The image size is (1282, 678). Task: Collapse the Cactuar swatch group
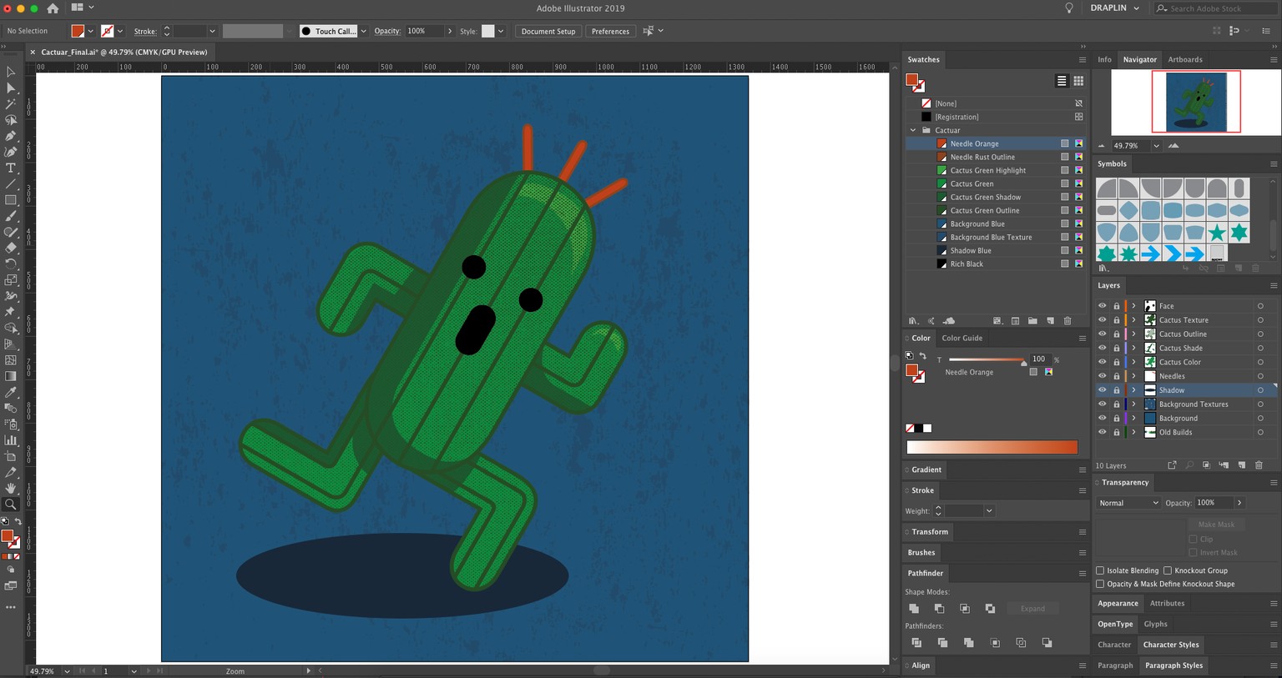coord(913,130)
